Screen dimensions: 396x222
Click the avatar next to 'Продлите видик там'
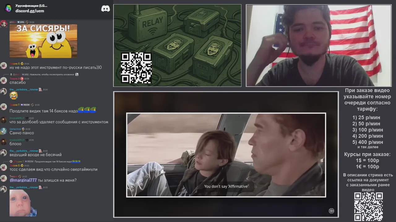[4, 107]
